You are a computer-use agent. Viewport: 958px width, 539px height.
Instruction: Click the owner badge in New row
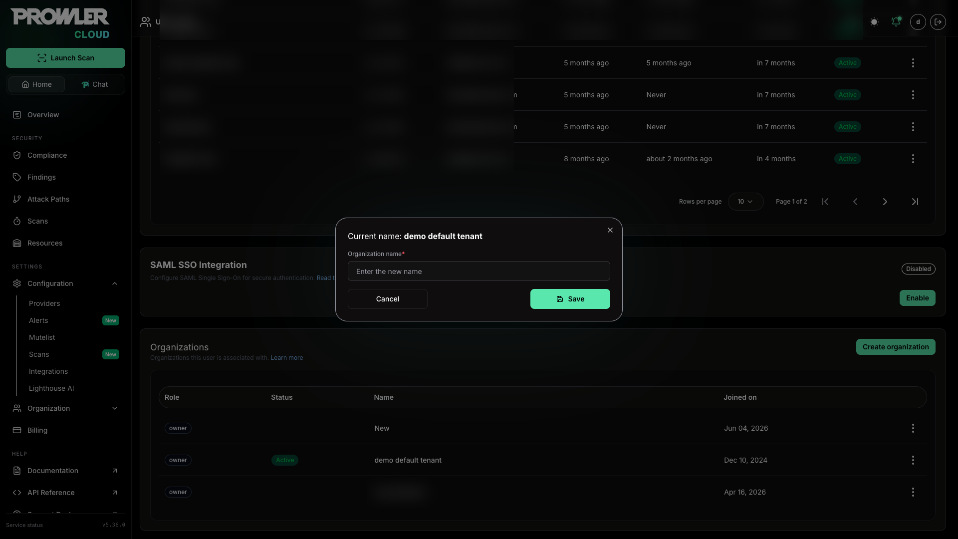coord(178,428)
